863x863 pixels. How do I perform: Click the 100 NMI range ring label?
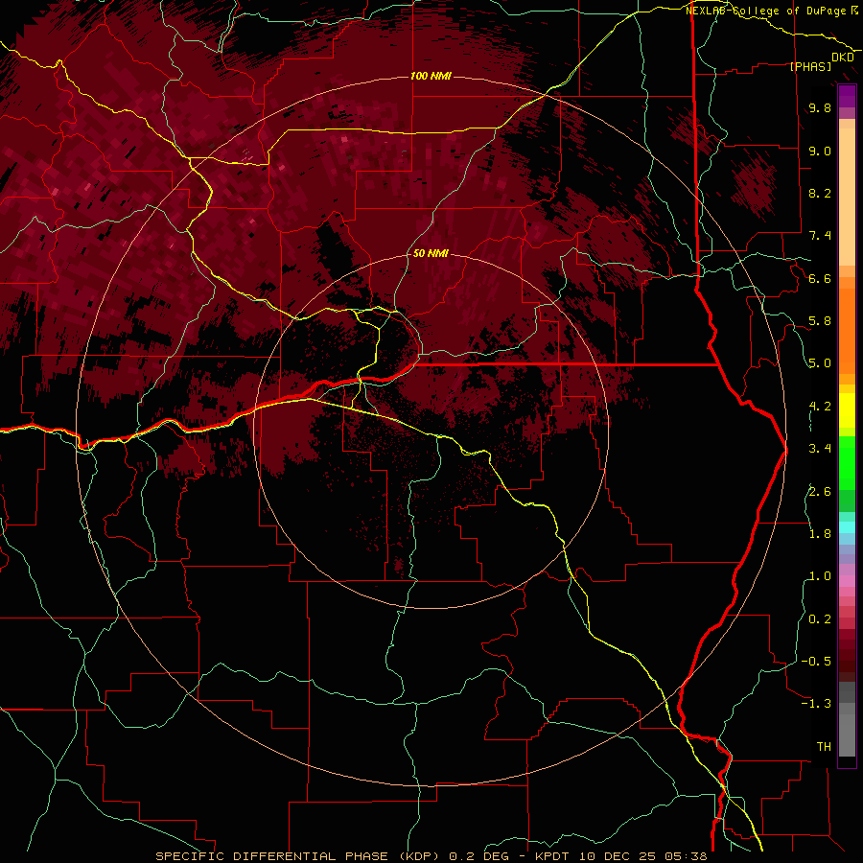pyautogui.click(x=431, y=76)
